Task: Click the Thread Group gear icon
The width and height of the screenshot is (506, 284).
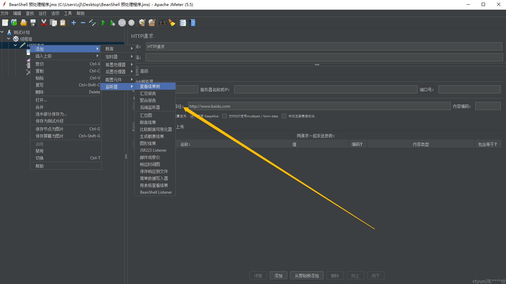Action: point(16,39)
